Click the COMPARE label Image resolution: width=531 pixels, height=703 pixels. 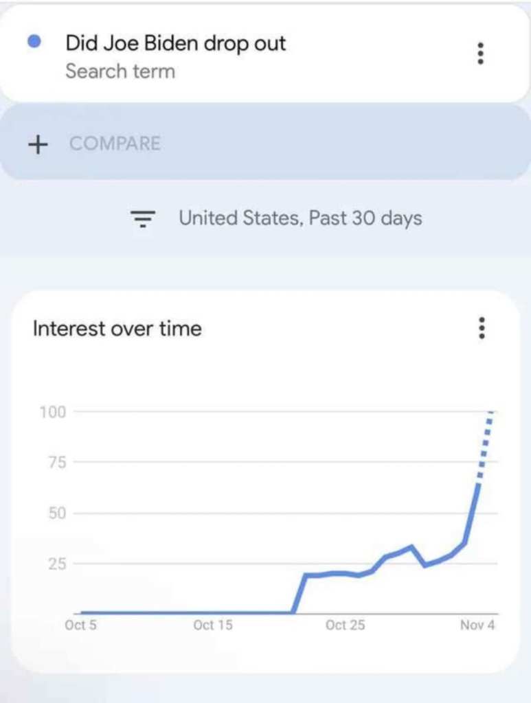click(115, 144)
